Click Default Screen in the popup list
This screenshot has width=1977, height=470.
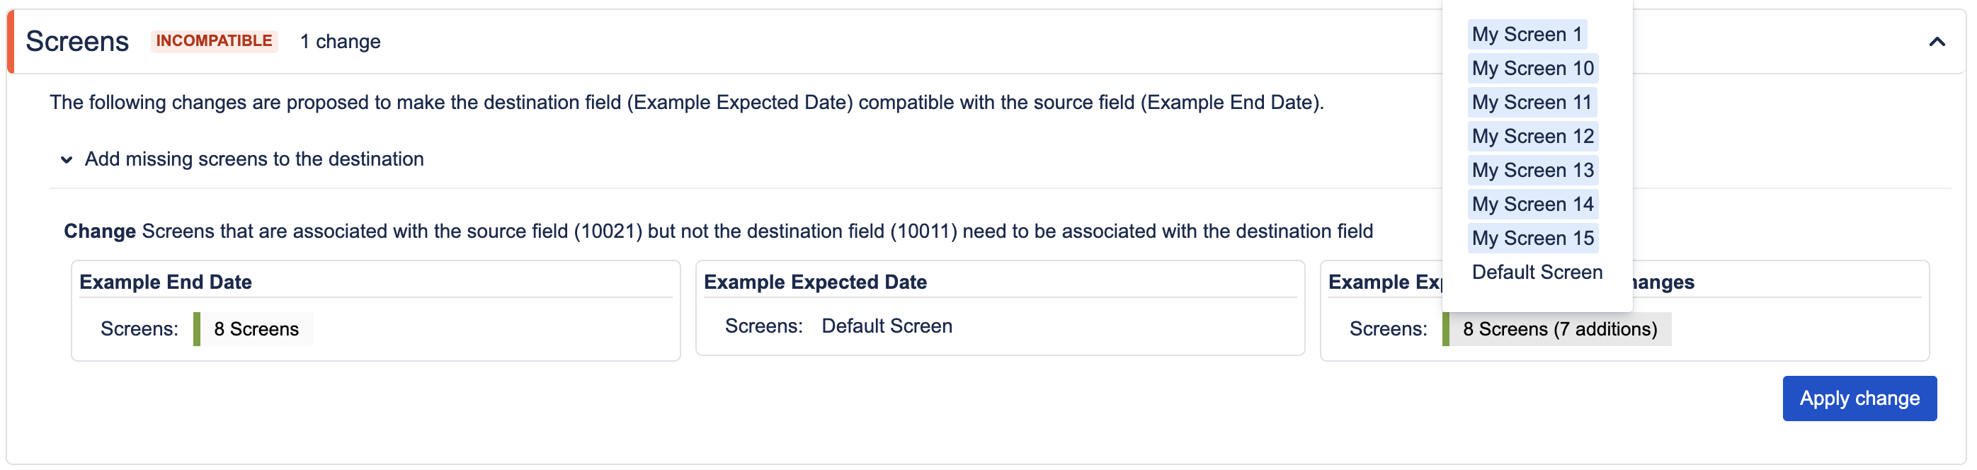point(1537,273)
